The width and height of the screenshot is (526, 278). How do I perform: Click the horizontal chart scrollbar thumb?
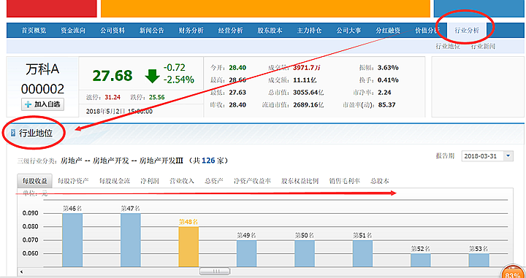[215, 271]
